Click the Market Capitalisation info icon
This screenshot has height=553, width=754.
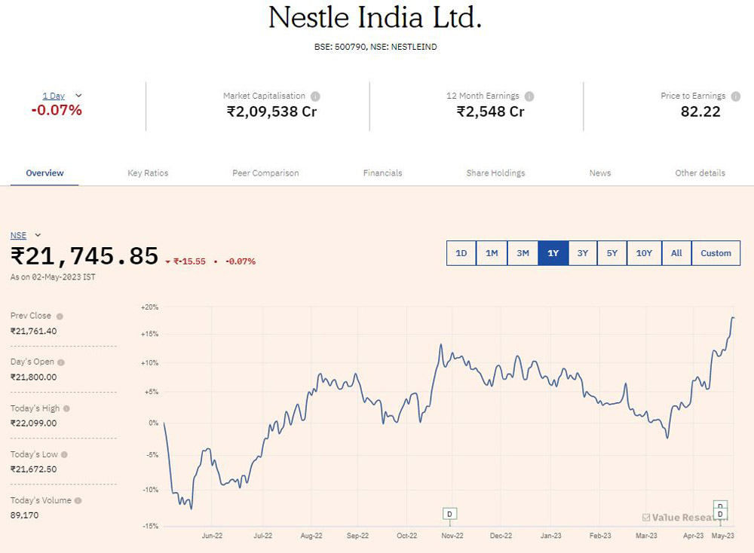click(x=315, y=96)
